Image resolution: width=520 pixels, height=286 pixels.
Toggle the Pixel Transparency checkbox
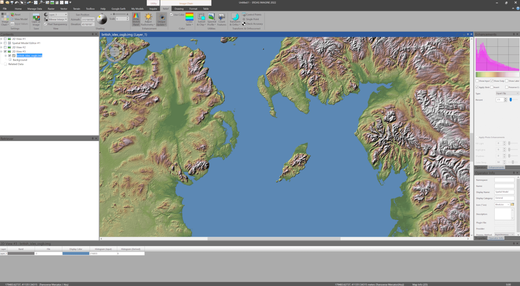coord(45,24)
